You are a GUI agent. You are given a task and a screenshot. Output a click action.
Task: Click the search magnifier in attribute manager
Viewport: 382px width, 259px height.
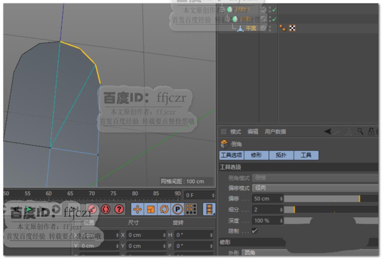click(360, 131)
